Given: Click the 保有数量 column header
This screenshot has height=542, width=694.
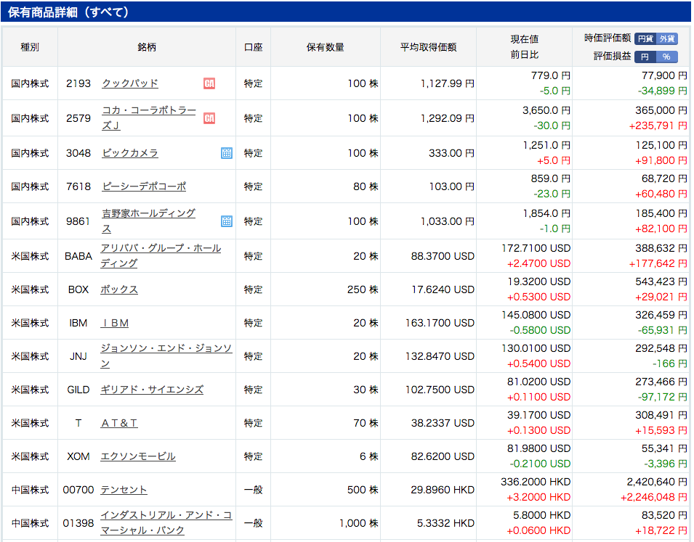Looking at the screenshot, I should tap(326, 47).
